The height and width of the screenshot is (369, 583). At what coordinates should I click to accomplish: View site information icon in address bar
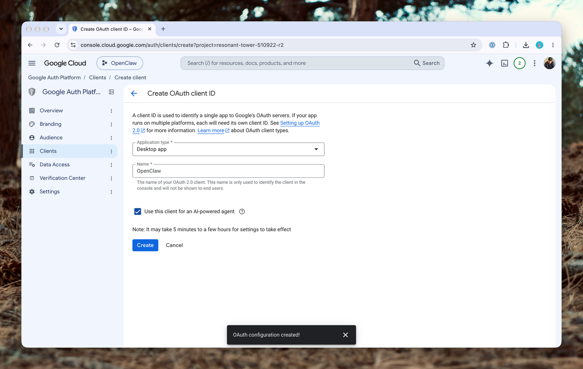pyautogui.click(x=73, y=45)
